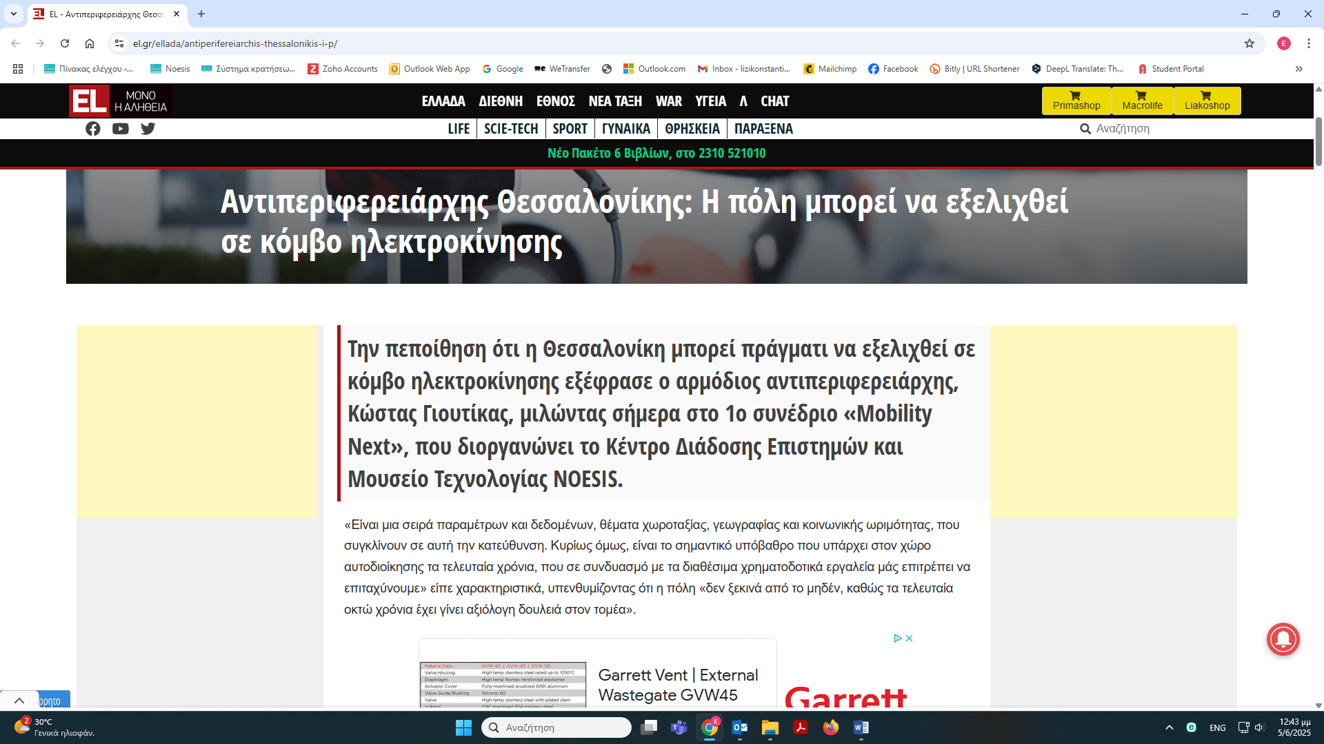Click the site Αναζήτηση search field
The image size is (1324, 744).
pyautogui.click(x=1145, y=129)
